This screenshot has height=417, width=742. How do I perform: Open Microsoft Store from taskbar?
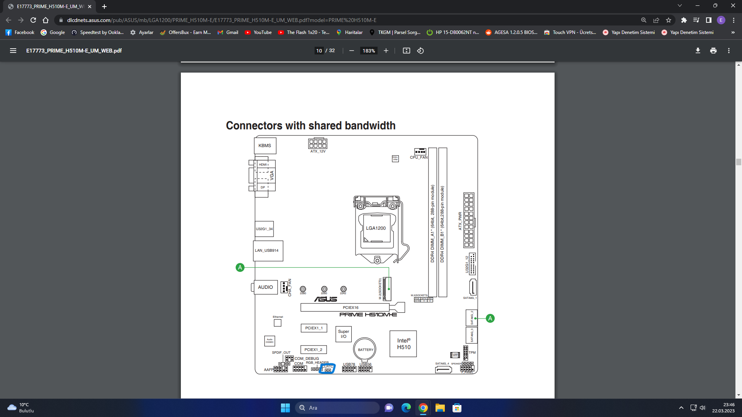click(x=457, y=408)
